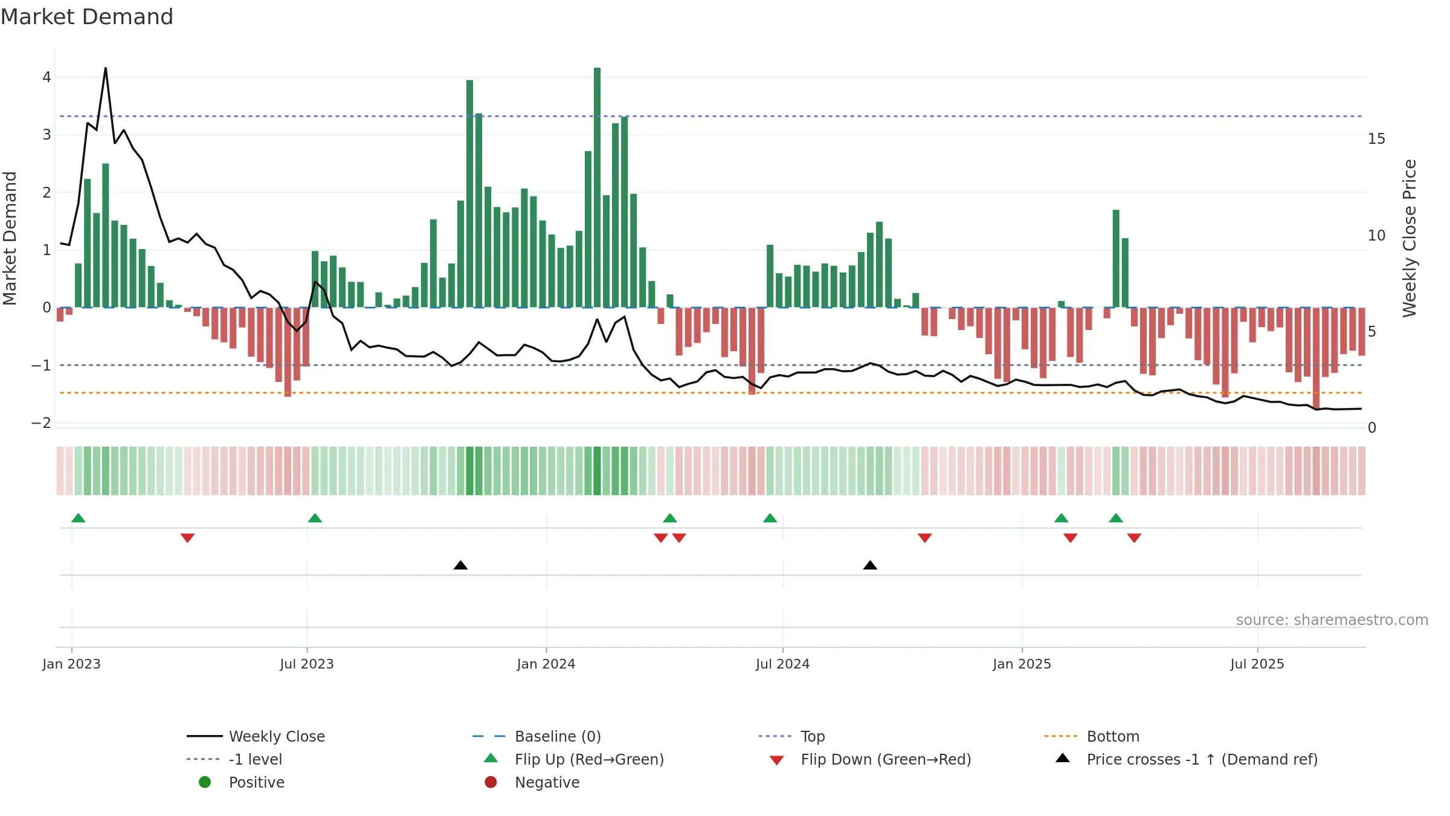Click the vertical Market Demand axis title
This screenshot has width=1450, height=816.
tap(10, 238)
